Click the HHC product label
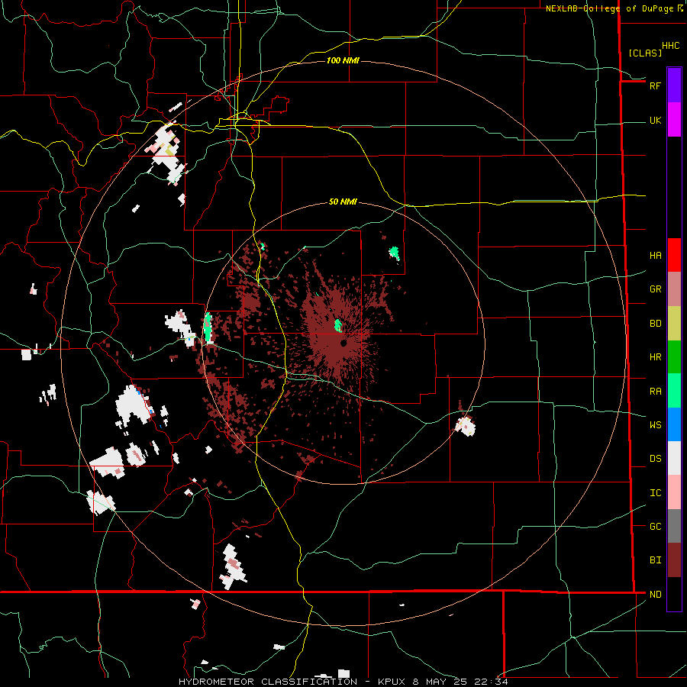The image size is (687, 687). coord(670,46)
